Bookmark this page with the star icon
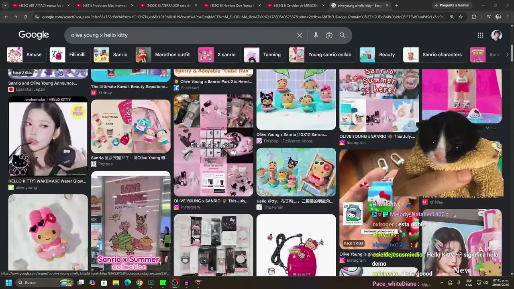Screen dimensions: 514x289 (x=461, y=17)
